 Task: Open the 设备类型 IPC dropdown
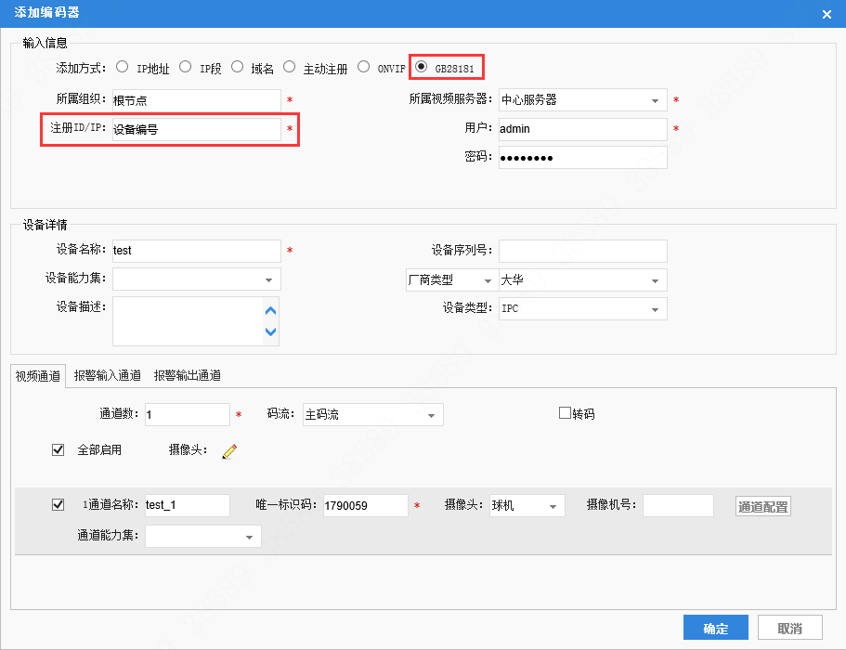[x=582, y=309]
